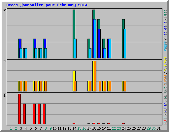This screenshot has width=169, height=132.
Task: Click day number 2 on the bottom axis
Action: click(16, 128)
